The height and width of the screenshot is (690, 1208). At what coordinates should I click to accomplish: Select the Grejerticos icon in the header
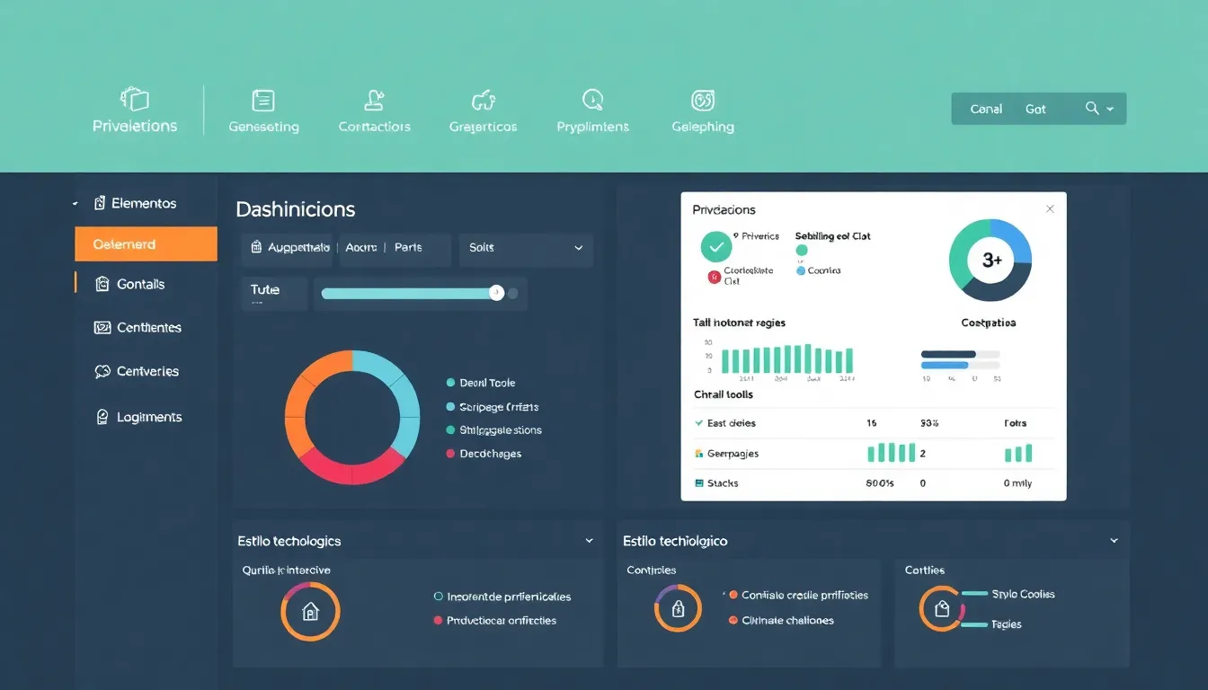tap(483, 101)
